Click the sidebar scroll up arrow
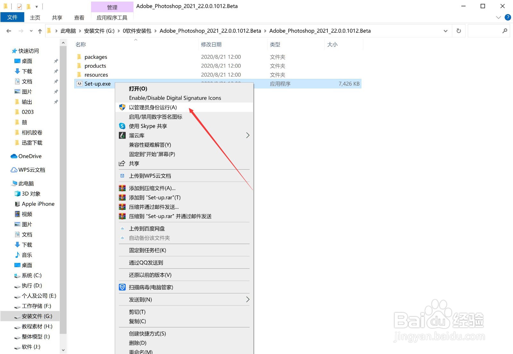513x354 pixels. pos(63,43)
